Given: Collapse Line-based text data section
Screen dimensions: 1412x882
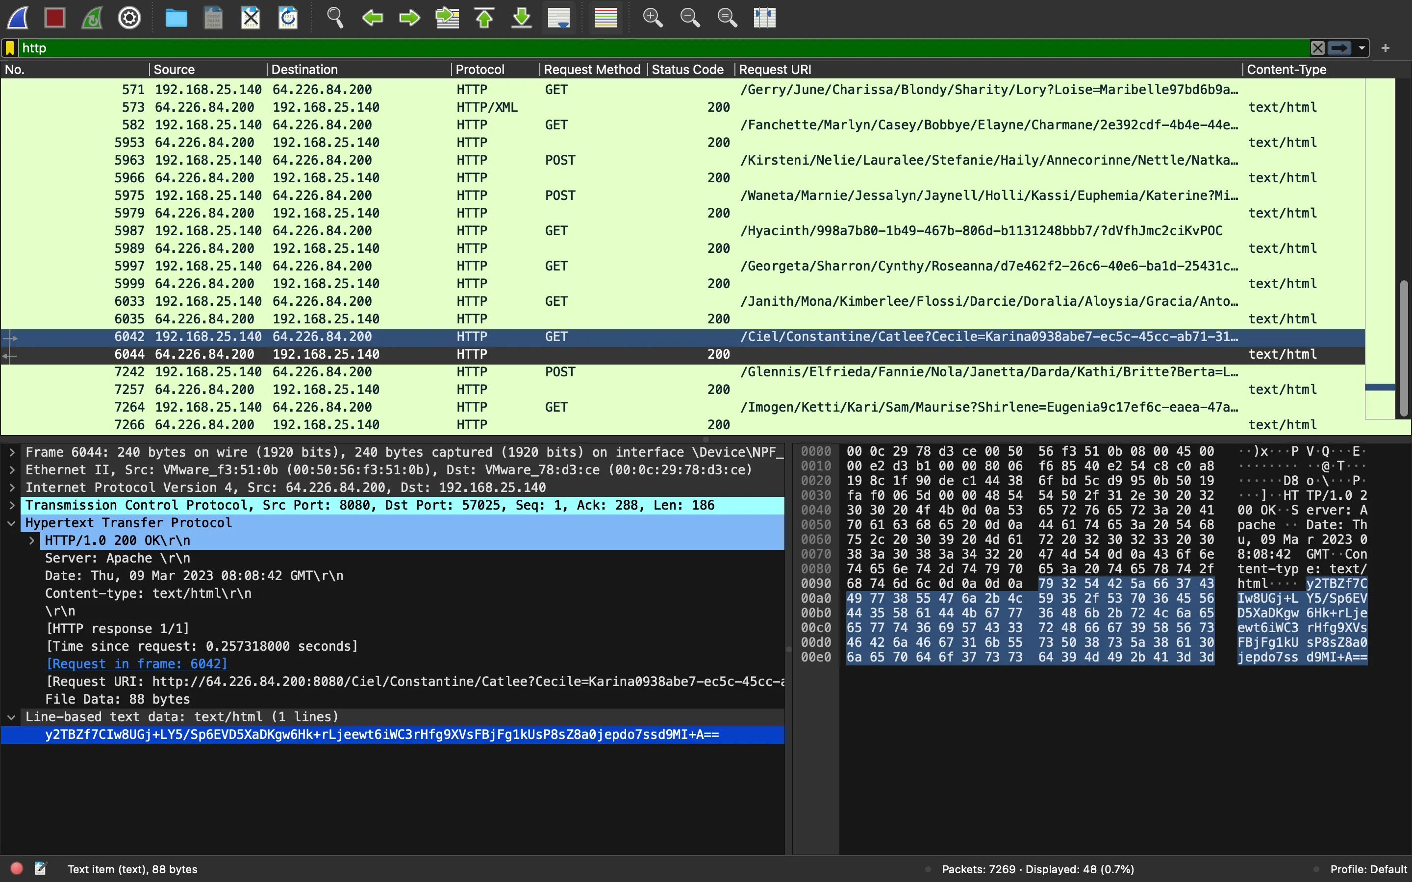Looking at the screenshot, I should 12,717.
